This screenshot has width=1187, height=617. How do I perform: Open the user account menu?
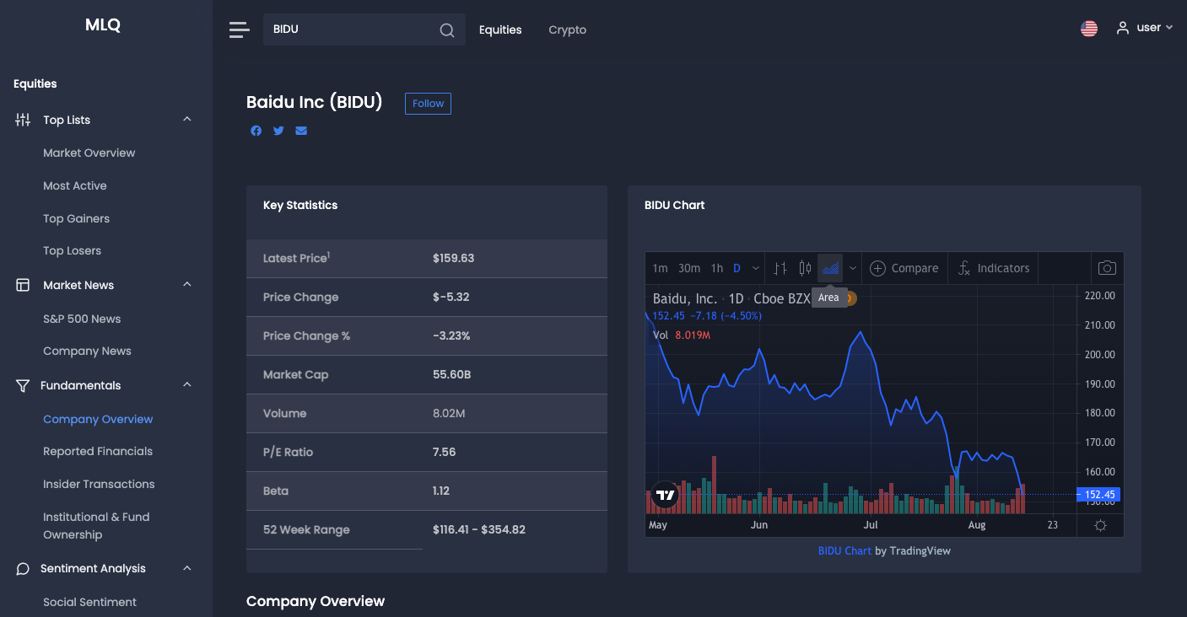tap(1145, 28)
